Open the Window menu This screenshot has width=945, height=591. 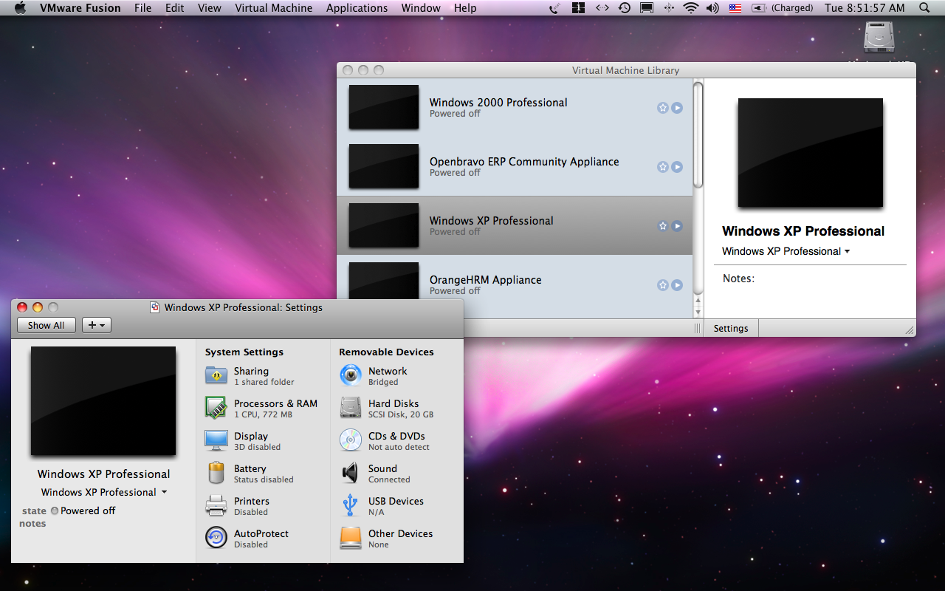pyautogui.click(x=421, y=8)
